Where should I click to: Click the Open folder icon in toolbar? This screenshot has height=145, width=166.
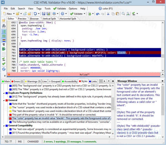pos(18,14)
